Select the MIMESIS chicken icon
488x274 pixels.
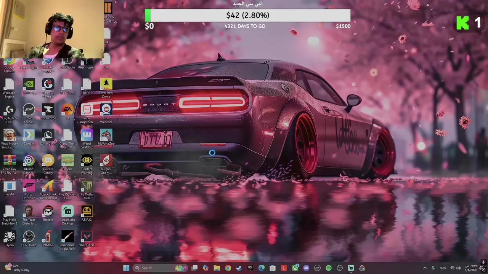click(x=48, y=239)
